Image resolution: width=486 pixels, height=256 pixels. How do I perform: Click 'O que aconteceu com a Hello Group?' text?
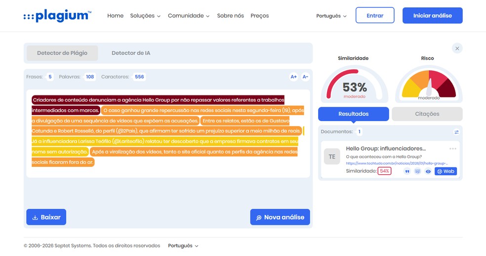(384, 157)
